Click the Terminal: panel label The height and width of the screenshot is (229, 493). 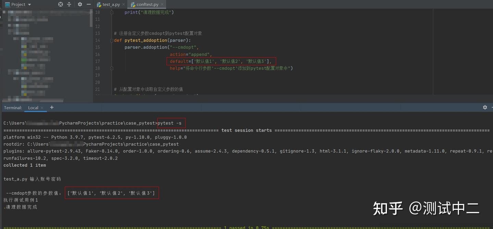pyautogui.click(x=13, y=108)
